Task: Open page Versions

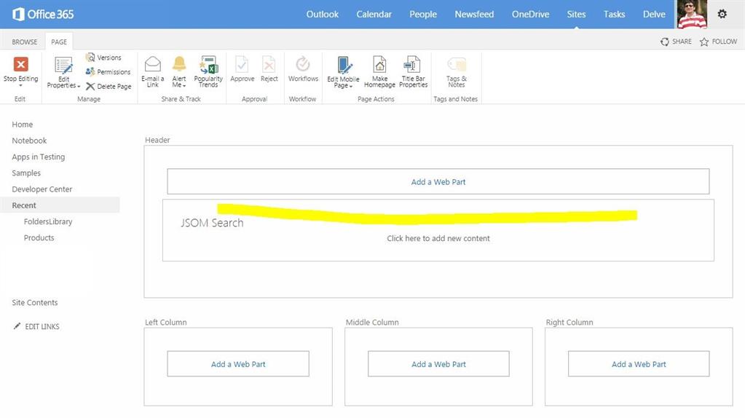Action: coord(103,58)
